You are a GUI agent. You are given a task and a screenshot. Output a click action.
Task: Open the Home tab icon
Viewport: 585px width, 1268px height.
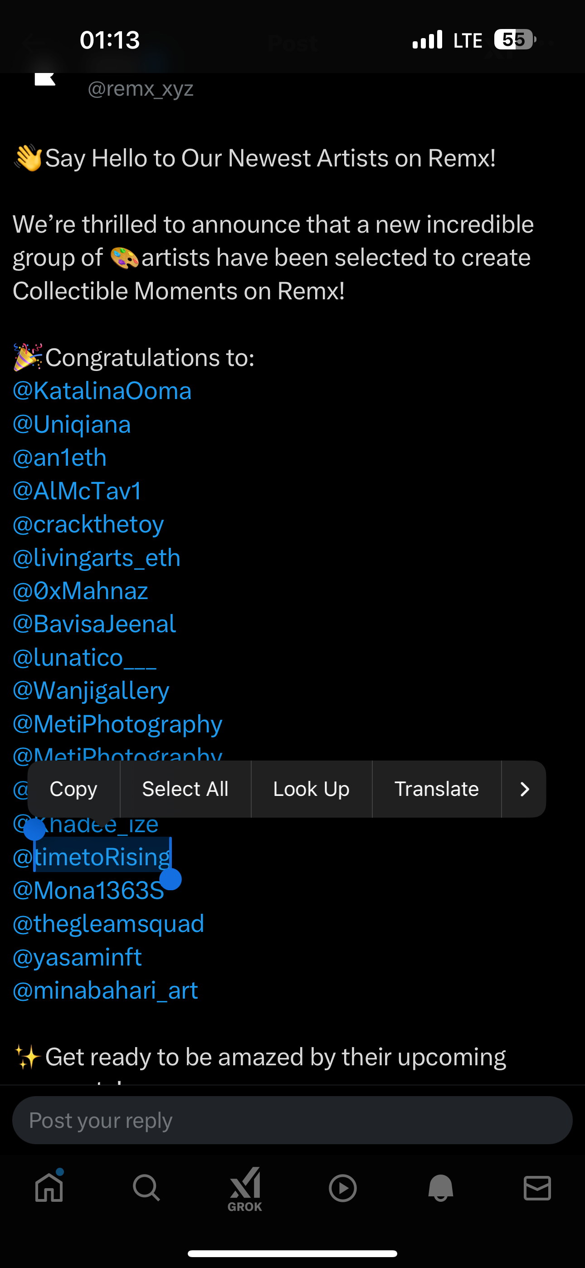coord(49,1187)
